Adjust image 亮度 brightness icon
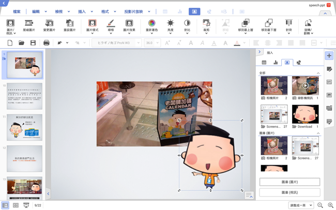The image size is (336, 210). click(171, 23)
